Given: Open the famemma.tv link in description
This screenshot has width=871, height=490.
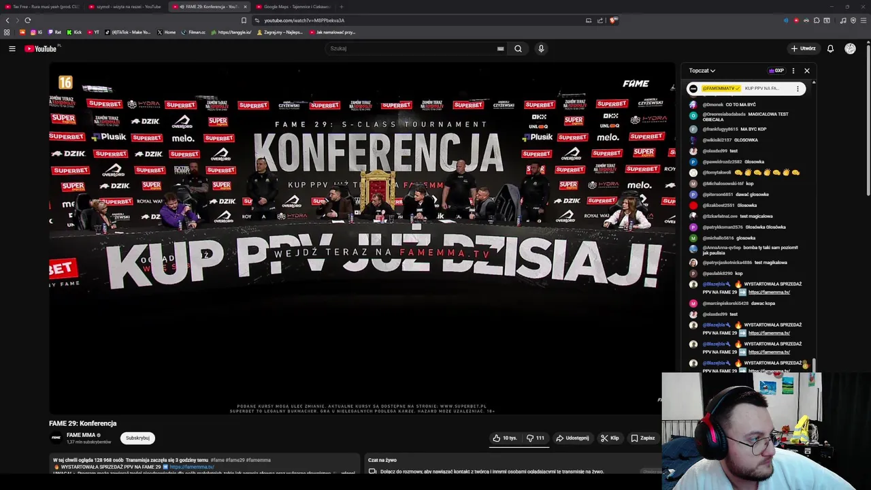Looking at the screenshot, I should [191, 467].
